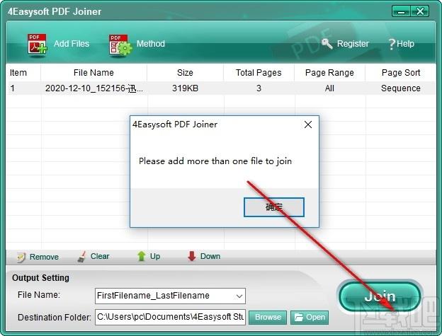Click the Register key icon
Viewport: 442px width, 336px height.
(x=327, y=44)
